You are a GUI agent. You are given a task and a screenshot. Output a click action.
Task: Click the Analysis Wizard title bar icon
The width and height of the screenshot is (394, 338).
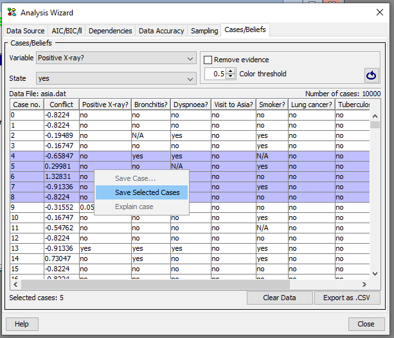(x=12, y=12)
